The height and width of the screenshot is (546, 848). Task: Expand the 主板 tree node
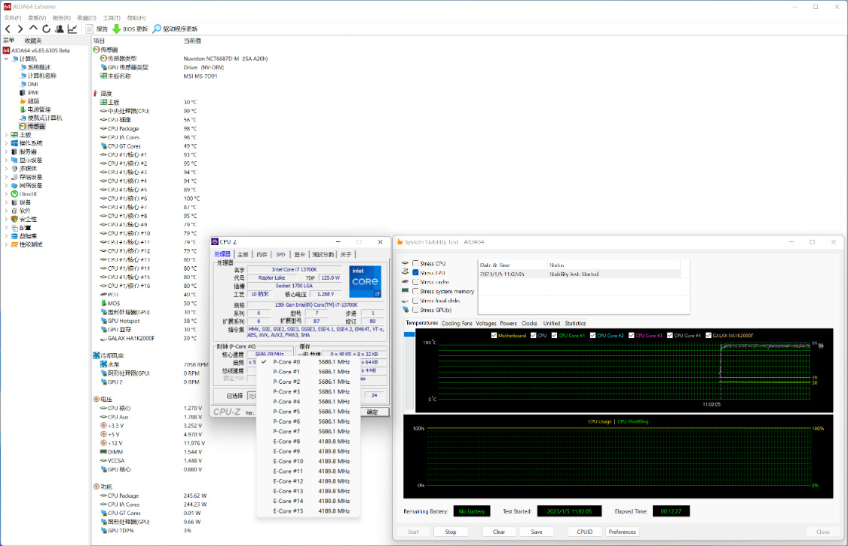[x=7, y=135]
